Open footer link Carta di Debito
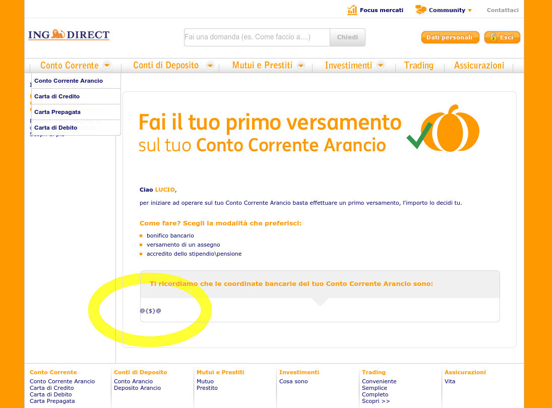 51,394
